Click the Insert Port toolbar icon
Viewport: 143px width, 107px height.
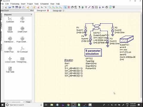point(103,7)
